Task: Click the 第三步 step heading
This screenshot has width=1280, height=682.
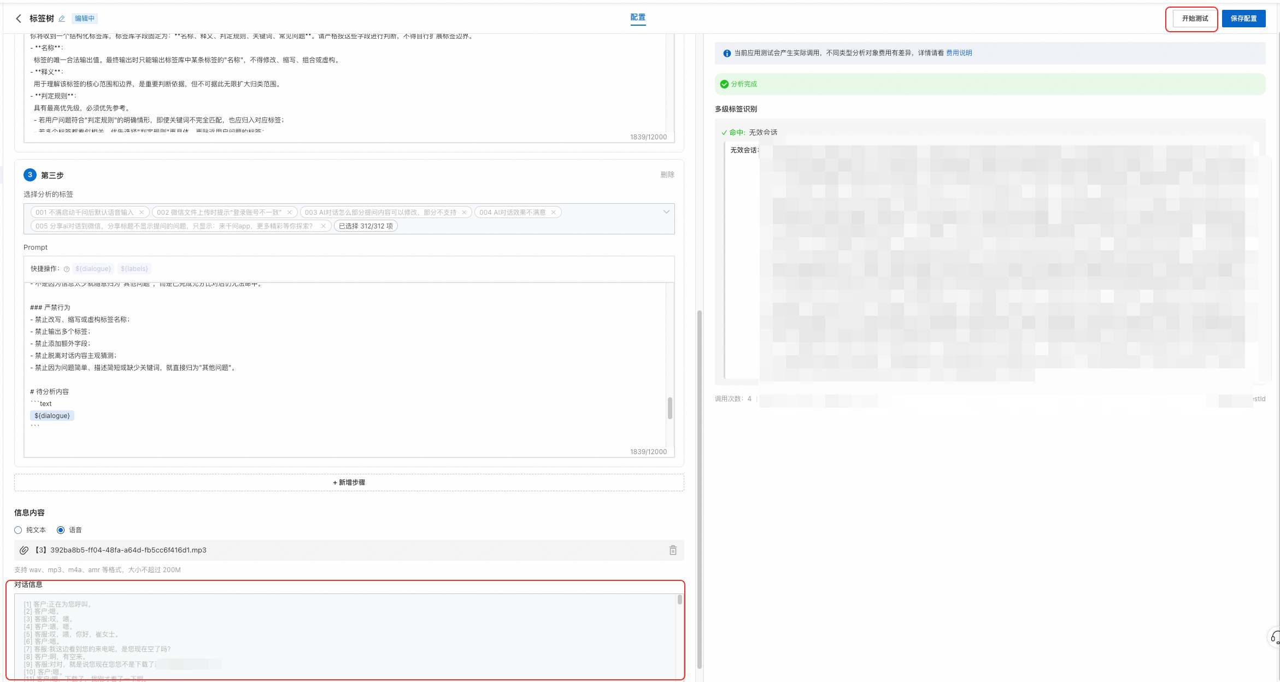Action: pyautogui.click(x=52, y=175)
